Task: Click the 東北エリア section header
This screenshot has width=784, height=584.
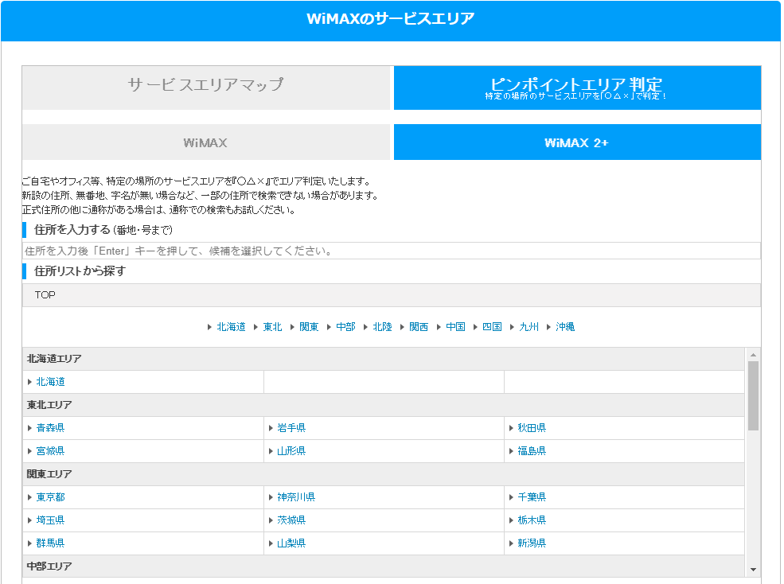Action: [x=384, y=405]
